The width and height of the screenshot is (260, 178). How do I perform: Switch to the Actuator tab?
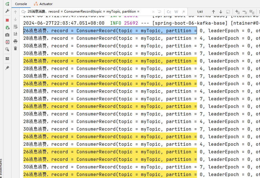[43, 4]
